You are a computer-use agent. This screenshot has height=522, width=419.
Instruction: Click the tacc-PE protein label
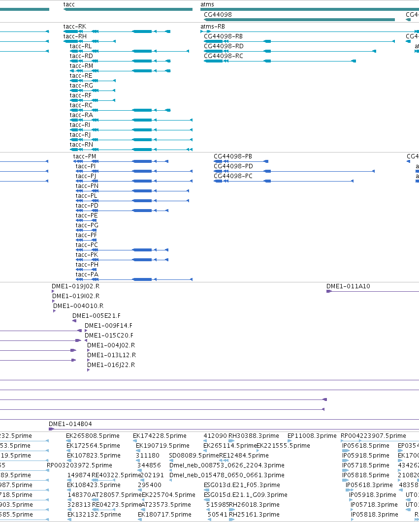87,215
